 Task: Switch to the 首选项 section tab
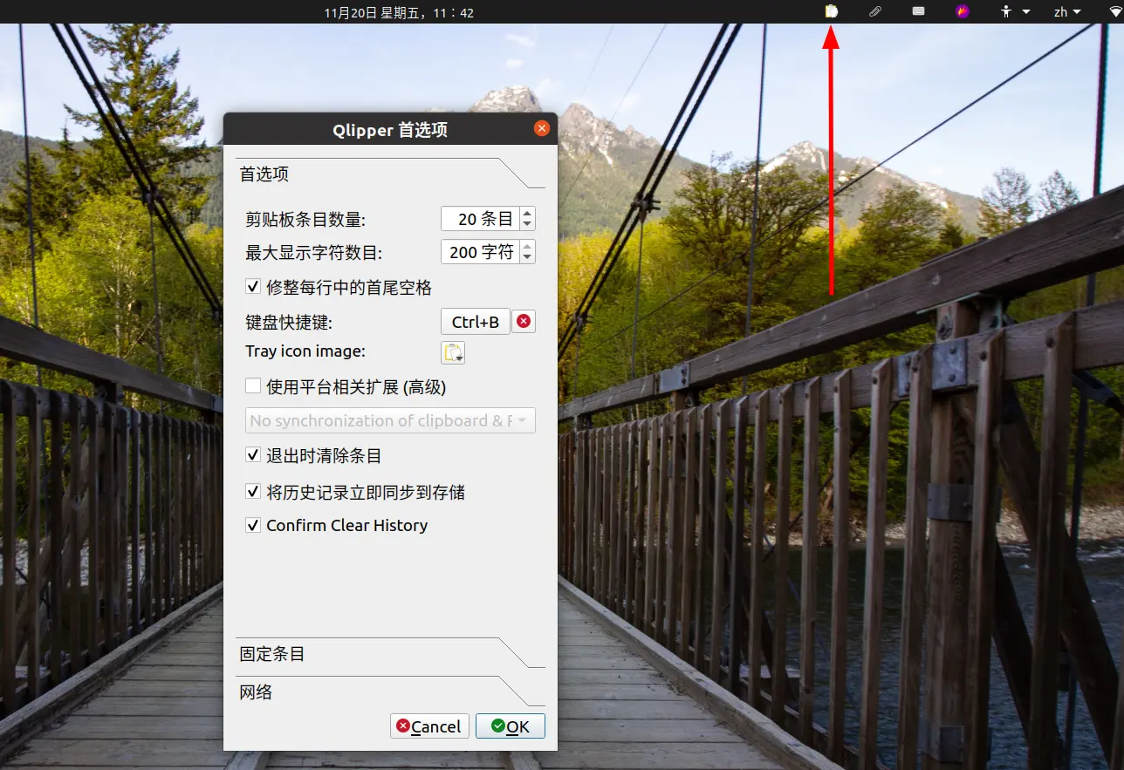pos(390,174)
